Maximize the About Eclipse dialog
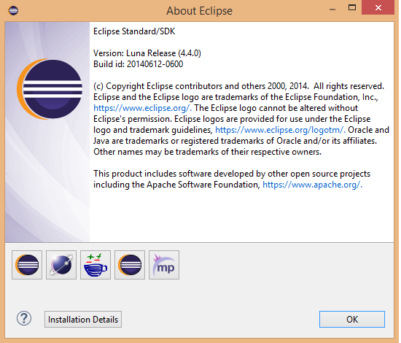The image size is (401, 343). point(352,8)
